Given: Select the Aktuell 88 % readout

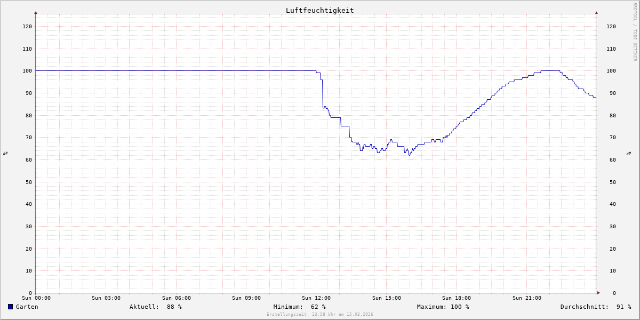Looking at the screenshot, I should point(155,307).
